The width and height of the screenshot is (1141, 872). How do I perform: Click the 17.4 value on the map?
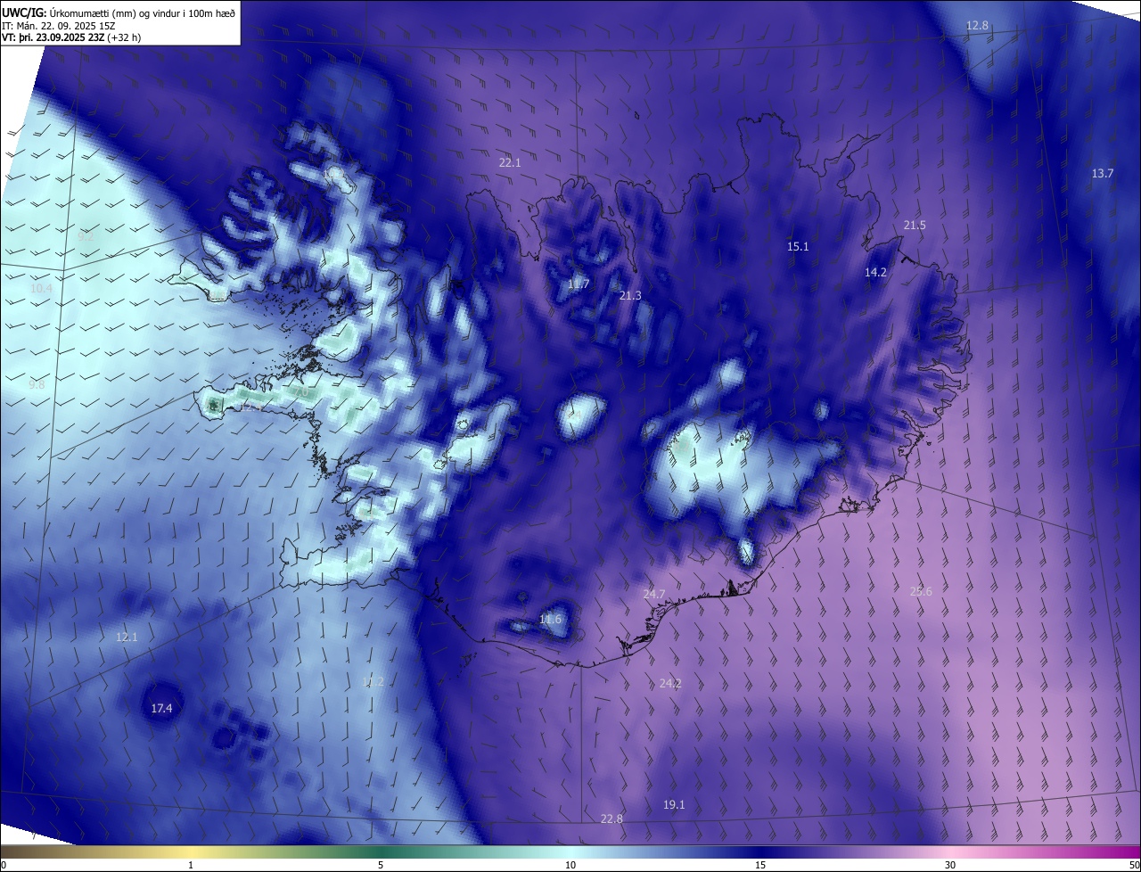click(x=161, y=709)
